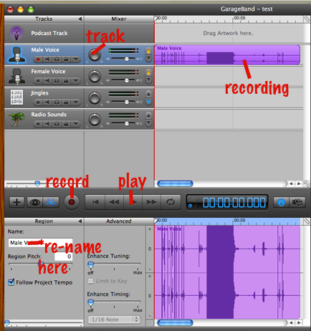311x331 pixels.
Task: Click the Radio Sounds tree icon
Action: click(x=16, y=119)
